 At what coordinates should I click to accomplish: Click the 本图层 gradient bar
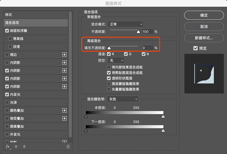coord(125,113)
